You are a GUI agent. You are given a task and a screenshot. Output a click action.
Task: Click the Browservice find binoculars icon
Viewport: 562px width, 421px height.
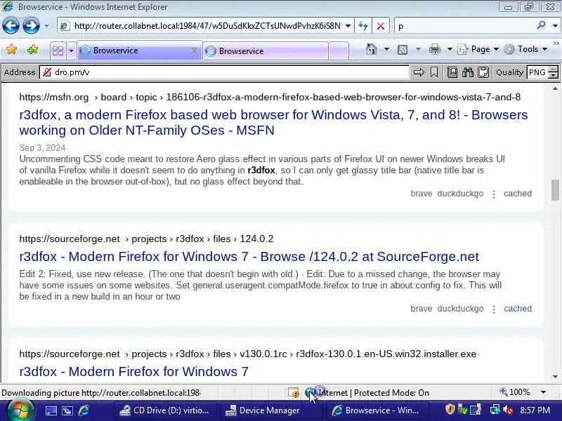468,72
